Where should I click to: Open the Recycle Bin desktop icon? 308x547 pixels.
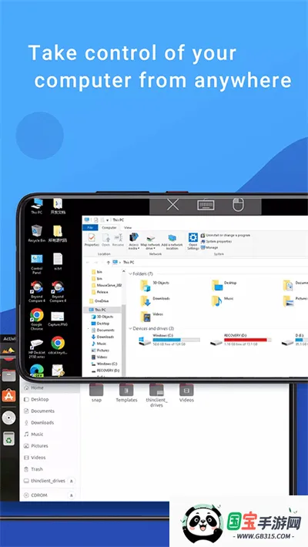point(37,233)
